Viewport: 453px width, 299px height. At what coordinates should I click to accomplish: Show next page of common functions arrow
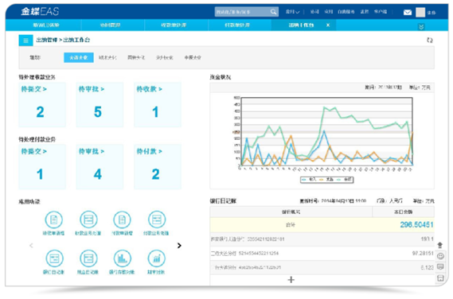point(179,246)
